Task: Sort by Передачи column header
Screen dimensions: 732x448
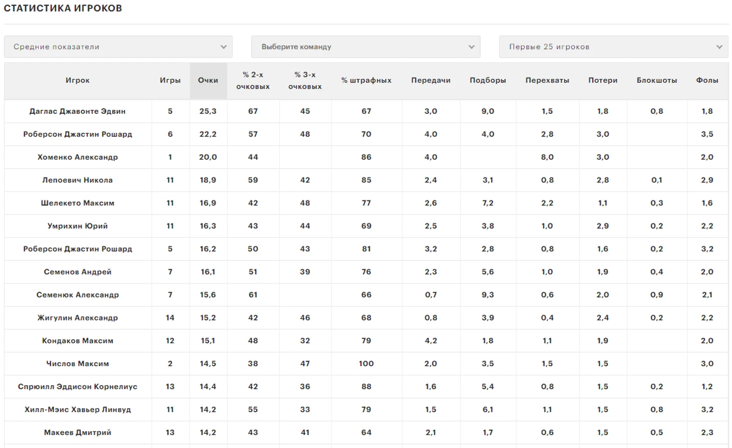Action: click(x=431, y=80)
